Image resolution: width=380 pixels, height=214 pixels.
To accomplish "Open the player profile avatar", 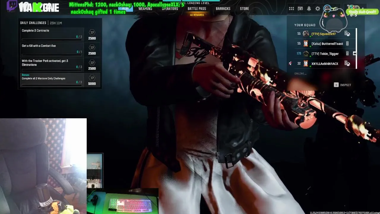I will pyautogui.click(x=327, y=8).
